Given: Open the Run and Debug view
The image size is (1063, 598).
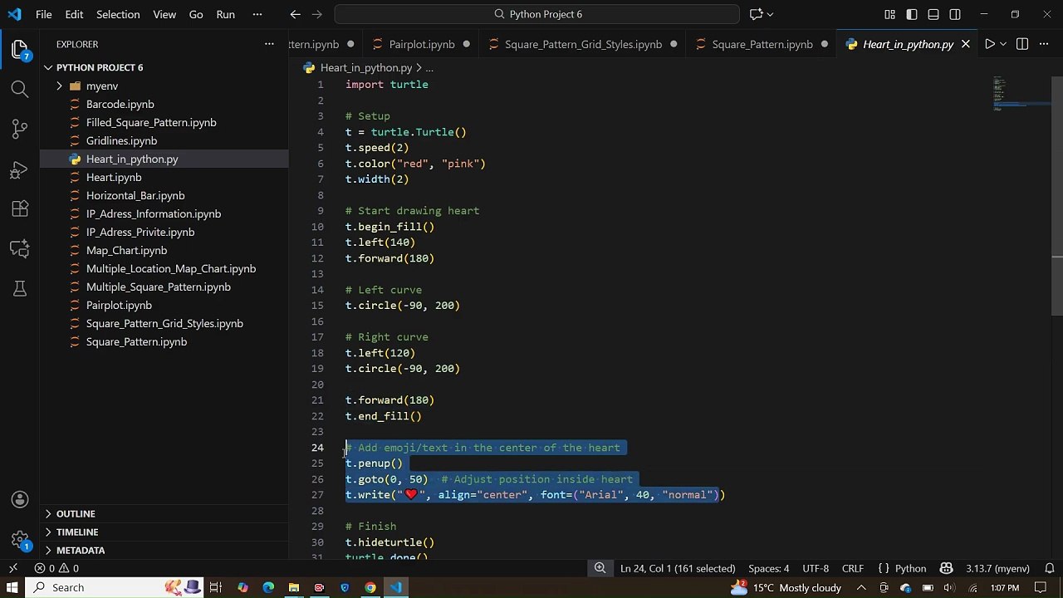Looking at the screenshot, I should pyautogui.click(x=20, y=169).
